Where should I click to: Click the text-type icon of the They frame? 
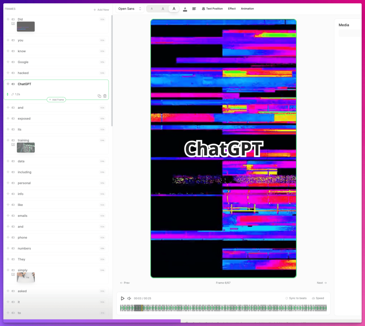coord(13,259)
